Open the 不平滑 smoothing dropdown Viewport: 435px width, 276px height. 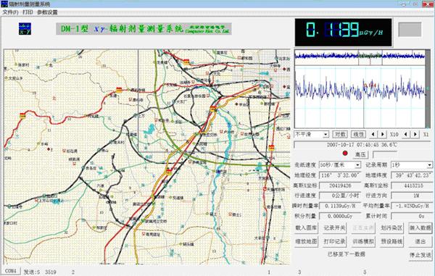tap(312, 135)
